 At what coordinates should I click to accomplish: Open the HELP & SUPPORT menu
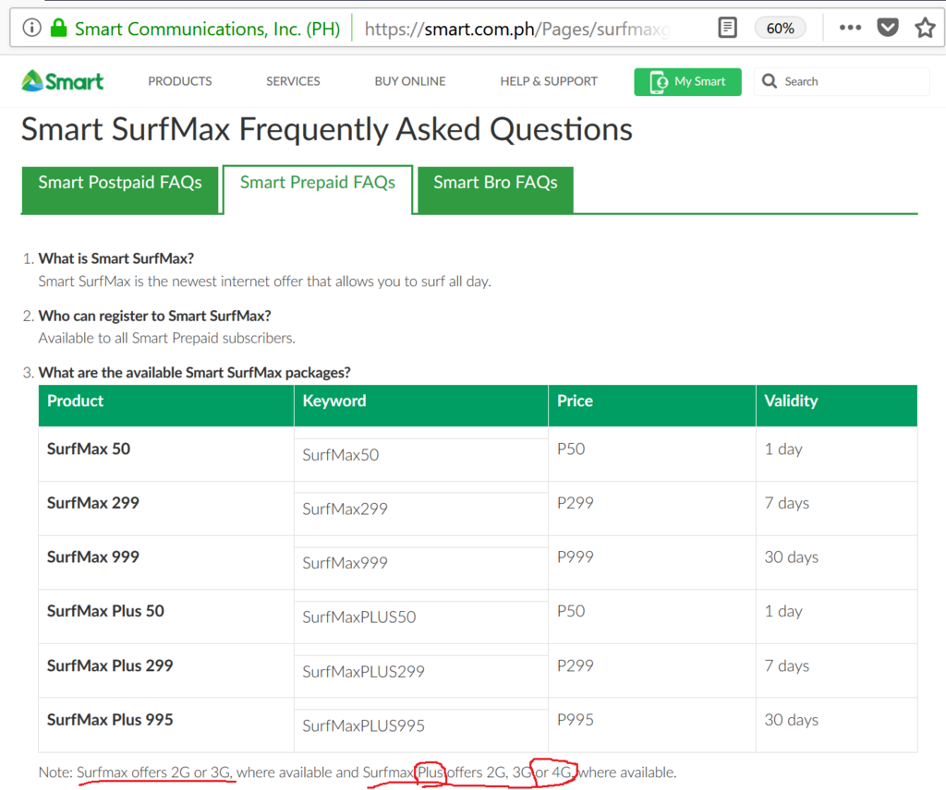pos(548,81)
